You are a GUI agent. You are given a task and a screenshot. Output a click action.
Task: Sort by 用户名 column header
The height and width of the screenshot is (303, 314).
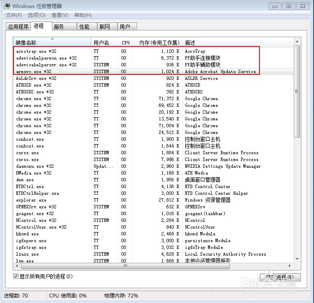click(104, 42)
